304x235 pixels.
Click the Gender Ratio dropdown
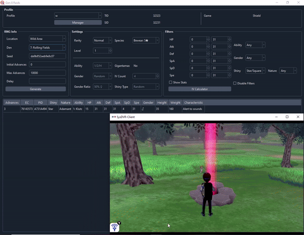tap(102, 87)
